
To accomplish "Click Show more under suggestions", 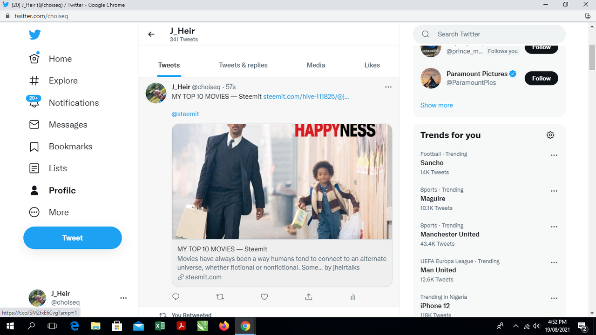I will click(x=437, y=105).
